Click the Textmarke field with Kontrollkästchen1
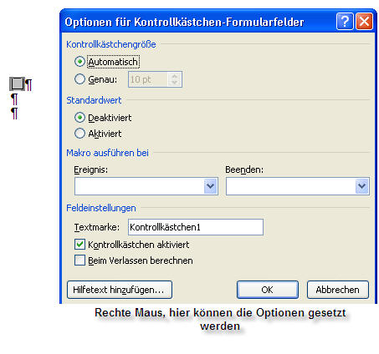 (196, 227)
